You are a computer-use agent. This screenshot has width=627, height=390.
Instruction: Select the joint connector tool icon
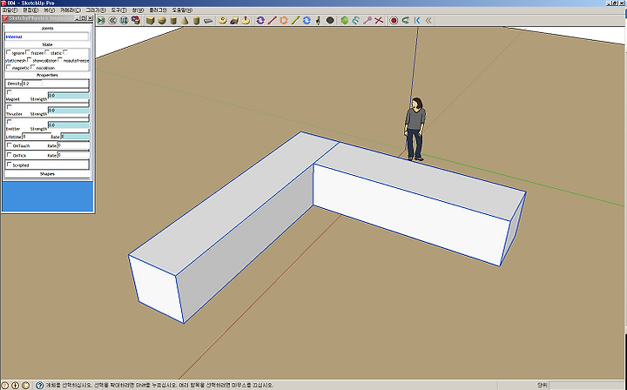point(136,20)
